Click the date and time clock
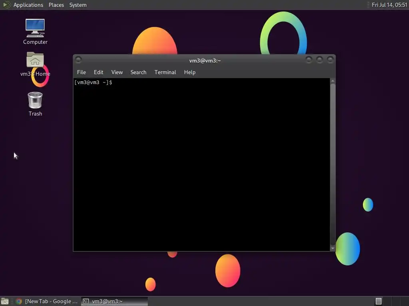409x306 pixels. coord(389,5)
